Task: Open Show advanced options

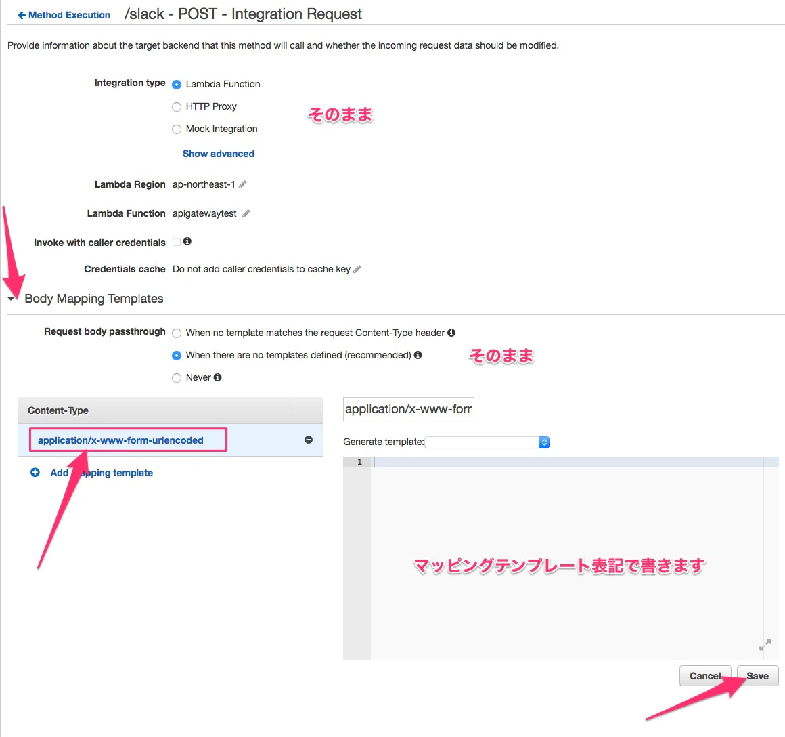Action: 219,154
